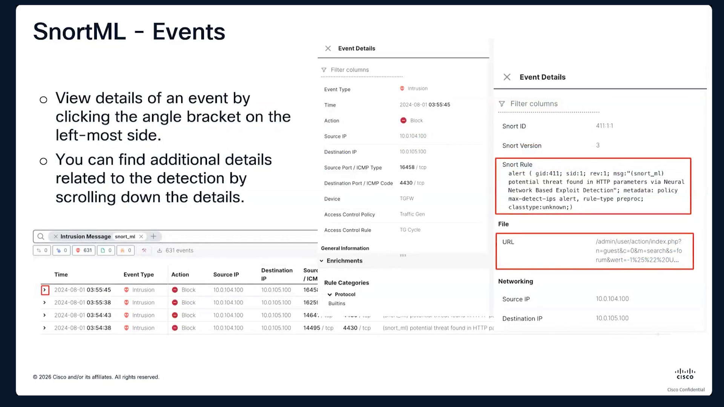Expand the 03:54:38 event row
The image size is (724, 407).
[44, 328]
